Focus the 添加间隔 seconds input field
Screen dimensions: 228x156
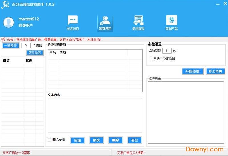click(167, 51)
